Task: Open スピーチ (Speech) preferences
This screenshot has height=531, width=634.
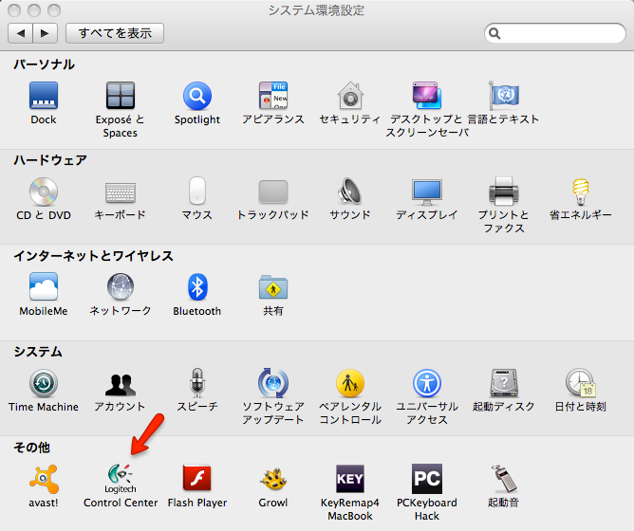Action: click(x=196, y=383)
